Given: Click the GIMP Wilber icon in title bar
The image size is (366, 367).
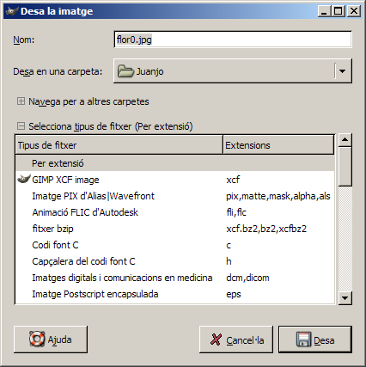Looking at the screenshot, I should point(12,11).
